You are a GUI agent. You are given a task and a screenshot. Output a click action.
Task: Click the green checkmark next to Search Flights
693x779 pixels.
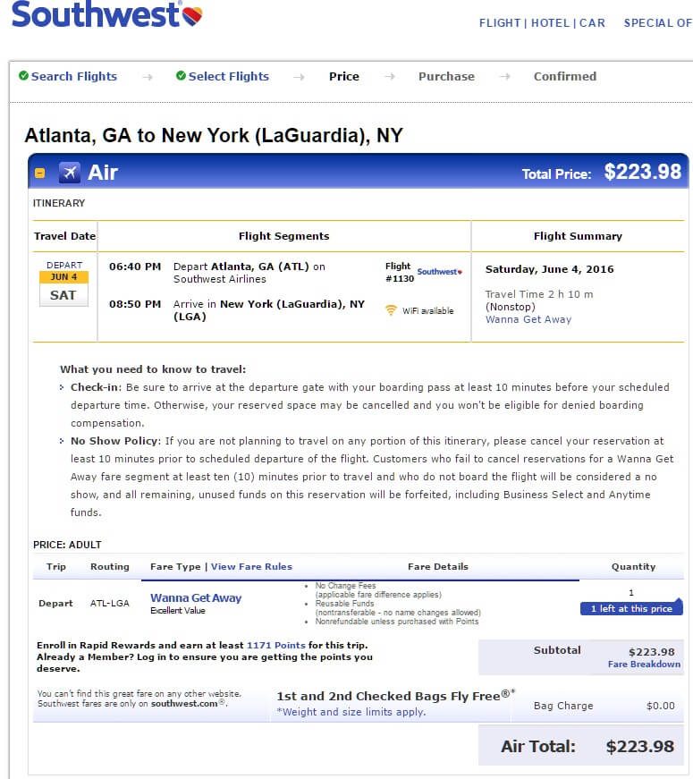pos(23,75)
